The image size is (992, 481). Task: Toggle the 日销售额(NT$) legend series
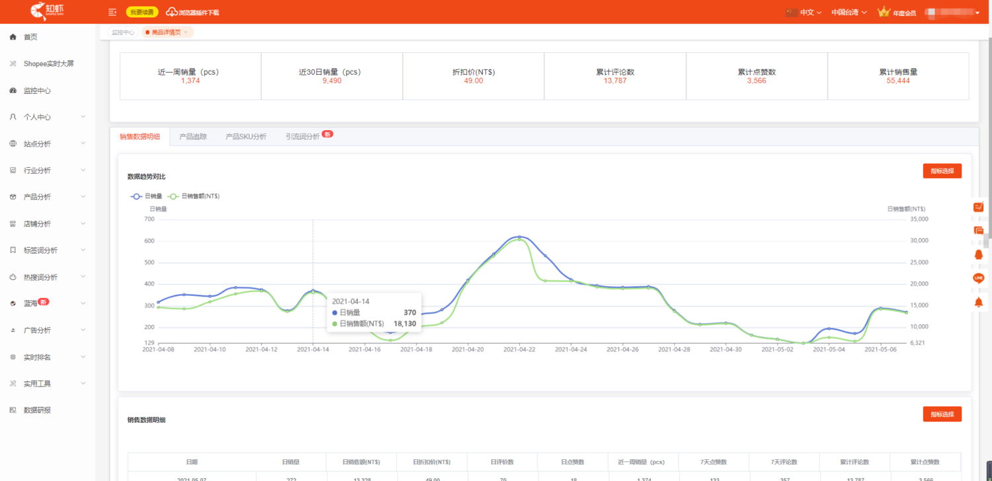pos(194,196)
